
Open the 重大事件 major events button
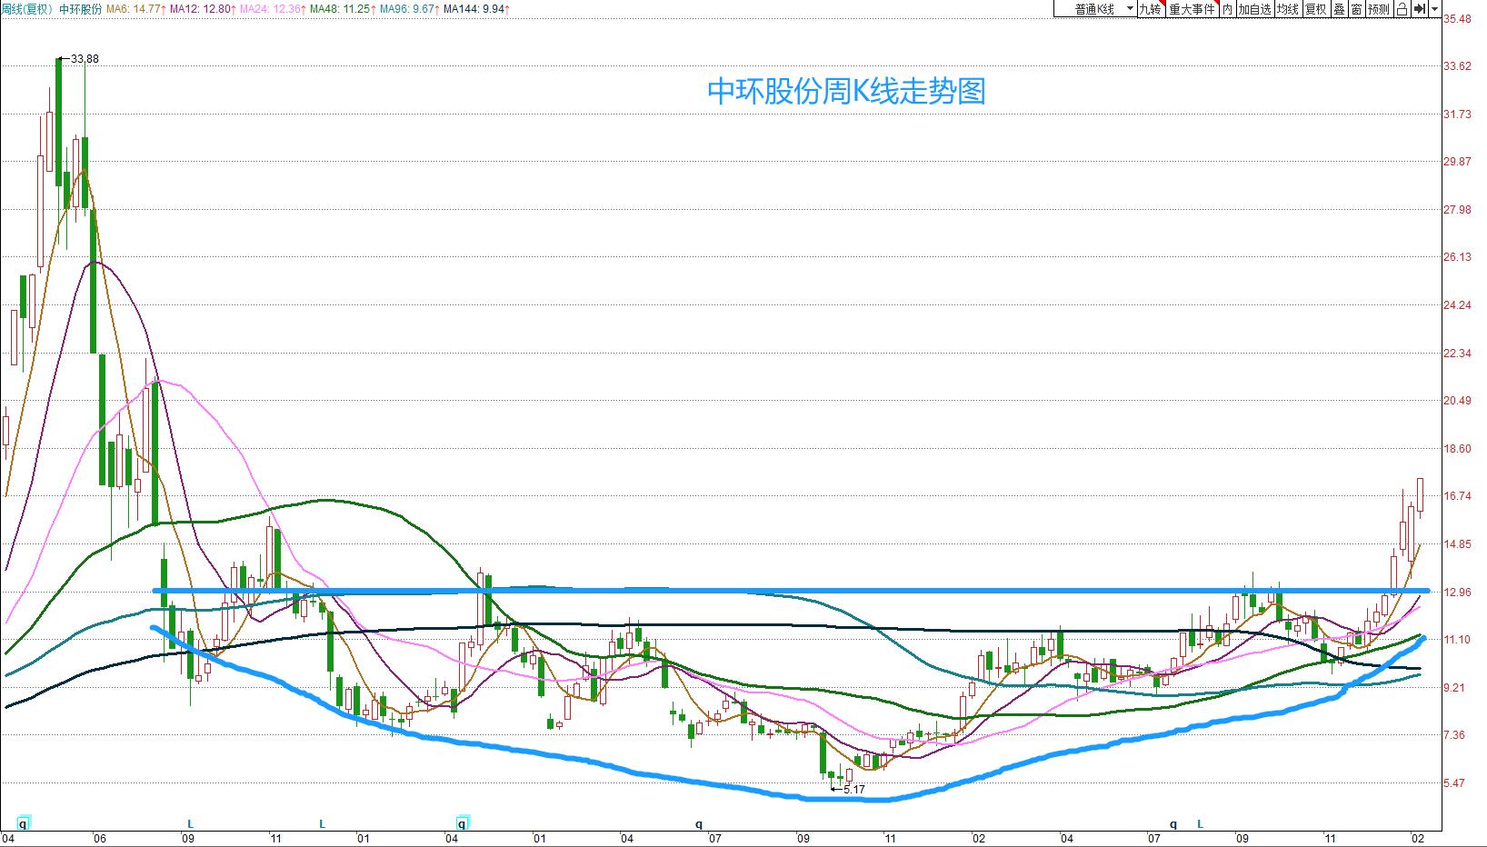click(1192, 9)
